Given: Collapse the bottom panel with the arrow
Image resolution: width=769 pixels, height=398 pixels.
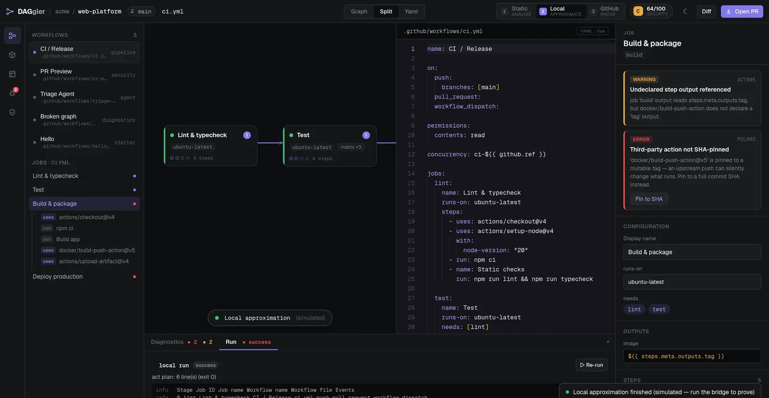Looking at the screenshot, I should [x=608, y=342].
